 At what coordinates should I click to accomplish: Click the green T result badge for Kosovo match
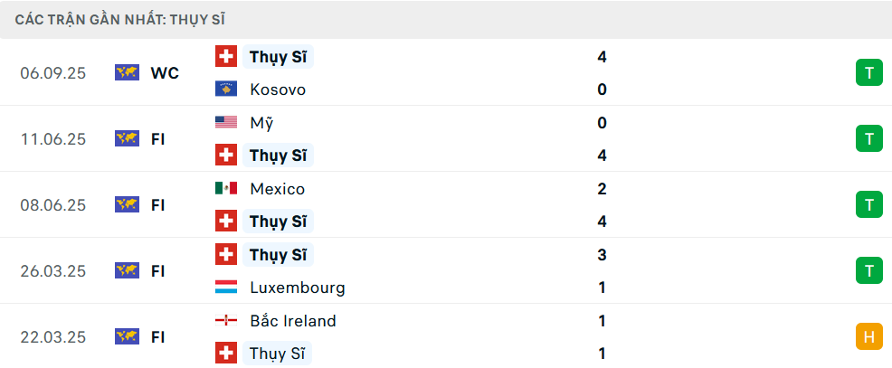868,73
